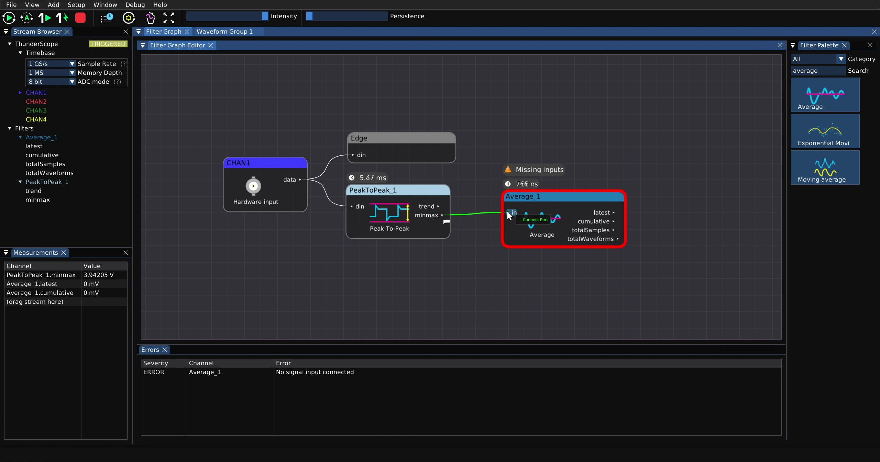Open Sample Rate dropdown showing 1 GS/s
The image size is (880, 462).
(x=51, y=64)
